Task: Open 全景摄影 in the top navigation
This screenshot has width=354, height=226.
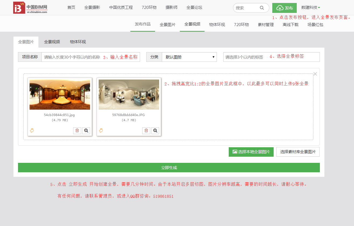Action: tap(92, 8)
